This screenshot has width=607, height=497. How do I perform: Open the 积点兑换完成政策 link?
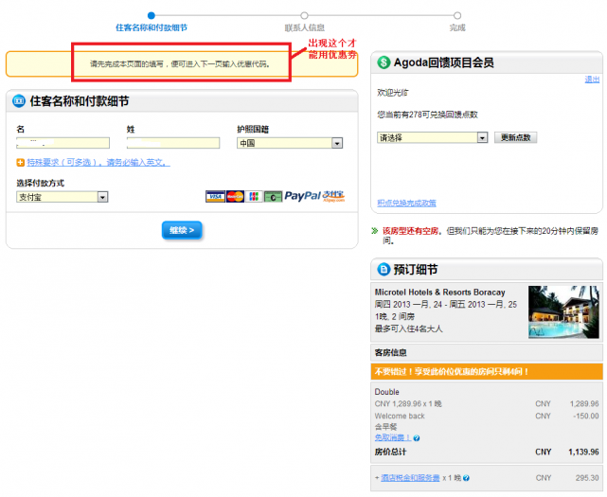pos(406,203)
